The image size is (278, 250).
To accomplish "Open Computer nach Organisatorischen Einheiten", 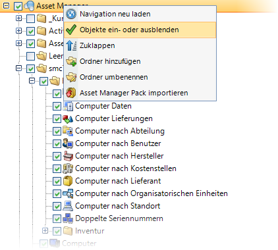I will (152, 193).
